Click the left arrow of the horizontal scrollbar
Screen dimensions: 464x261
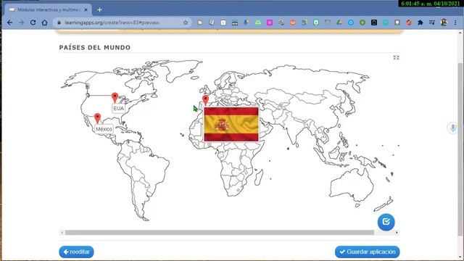click(62, 233)
